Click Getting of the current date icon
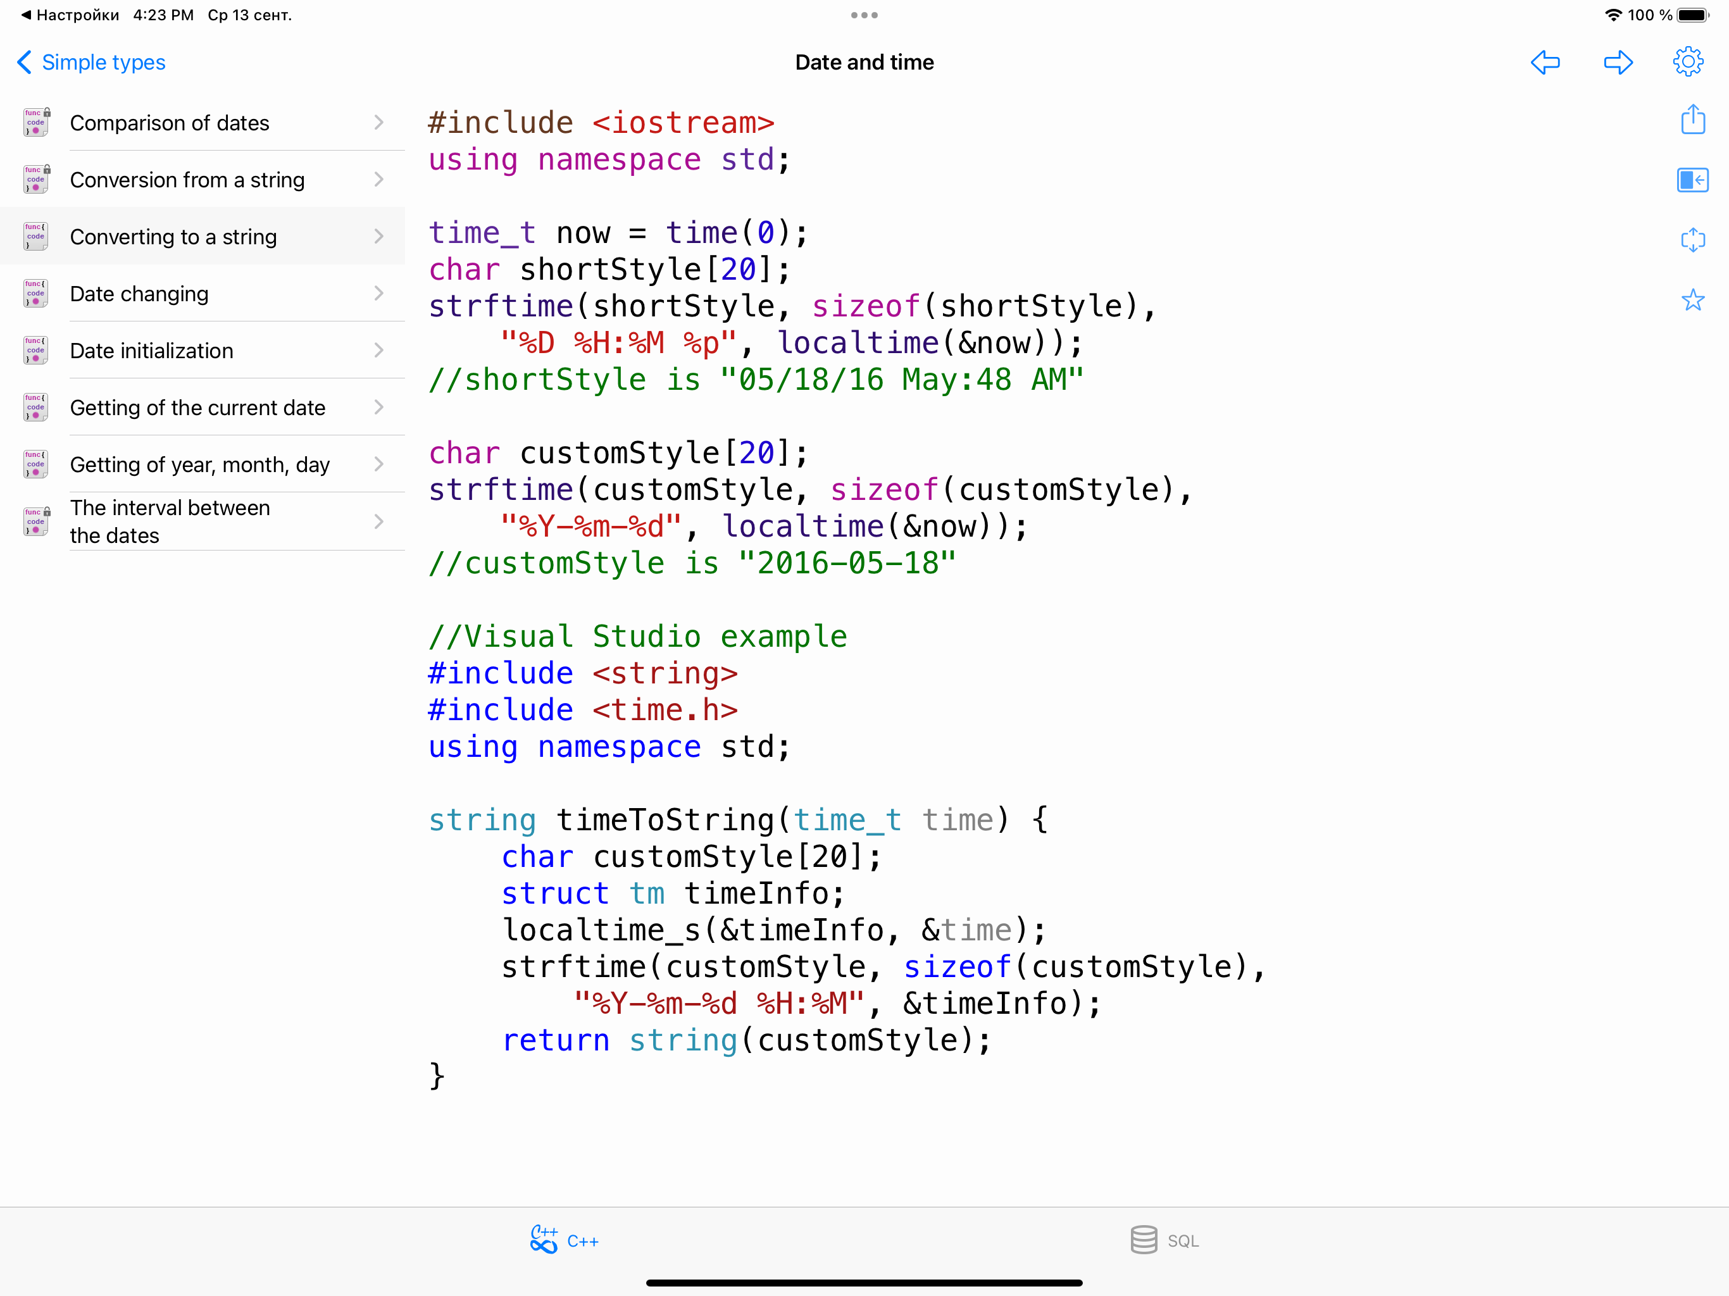Viewport: 1729px width, 1296px height. [36, 408]
